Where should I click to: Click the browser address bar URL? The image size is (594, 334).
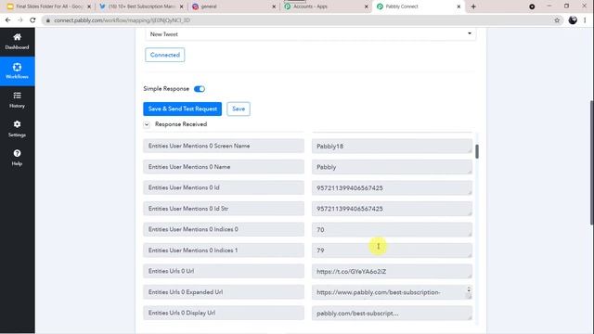pos(122,20)
